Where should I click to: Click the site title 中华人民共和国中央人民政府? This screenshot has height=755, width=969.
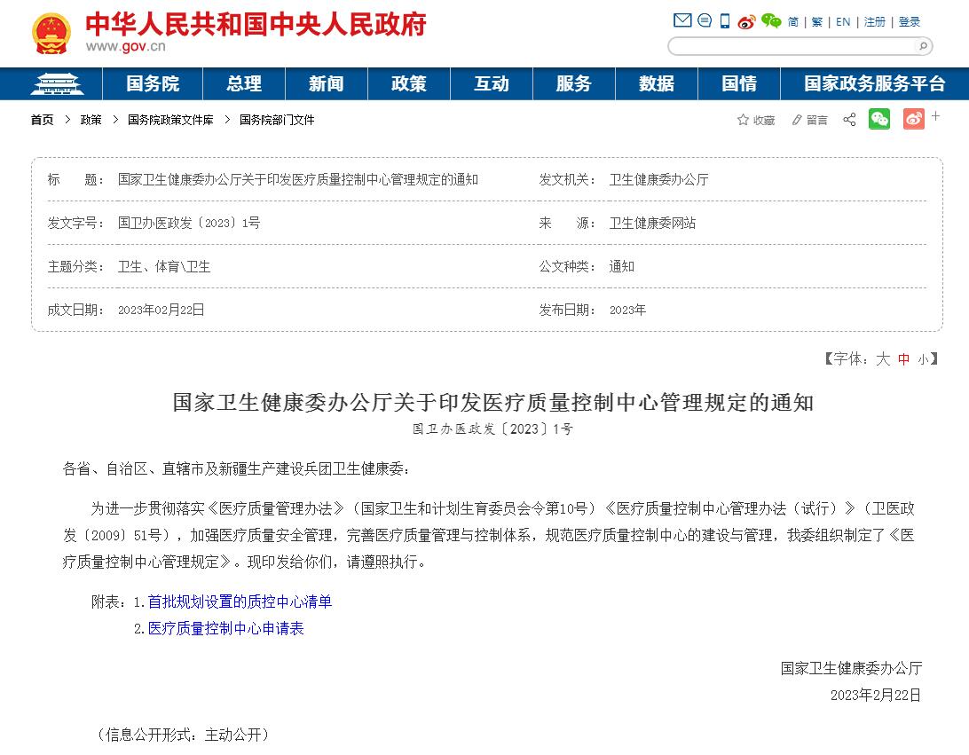point(256,24)
